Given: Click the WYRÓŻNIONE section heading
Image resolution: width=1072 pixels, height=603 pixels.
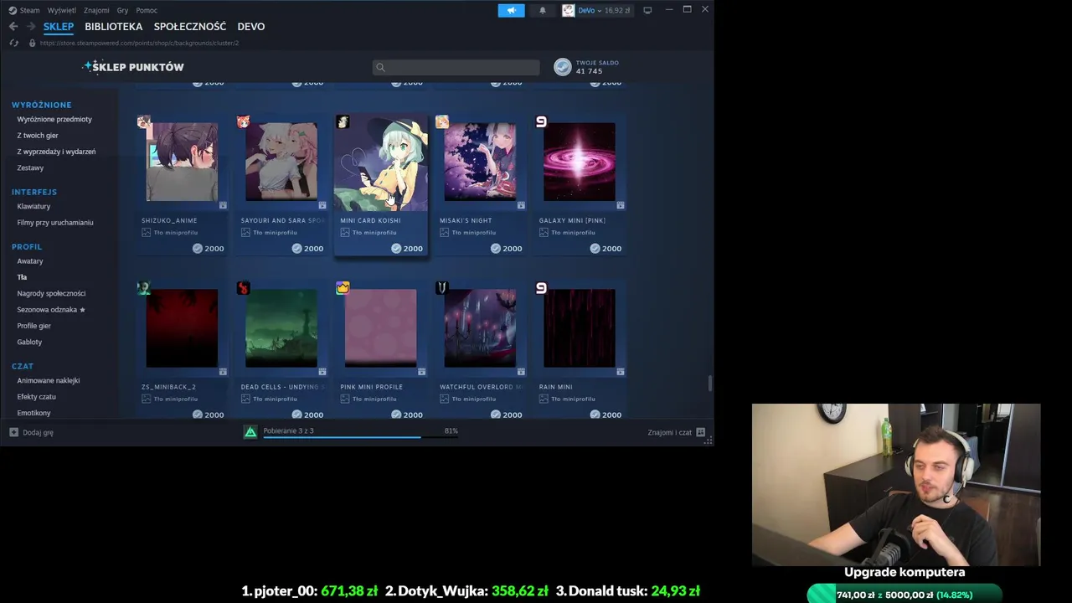Looking at the screenshot, I should [x=41, y=105].
